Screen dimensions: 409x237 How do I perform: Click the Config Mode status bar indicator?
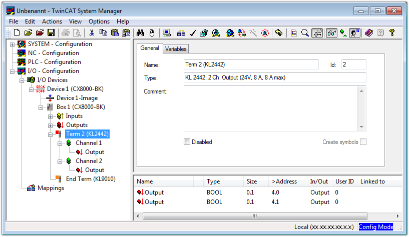click(x=376, y=227)
